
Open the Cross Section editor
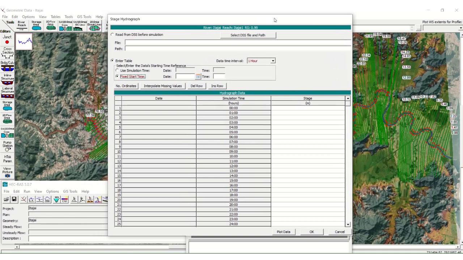click(x=7, y=53)
